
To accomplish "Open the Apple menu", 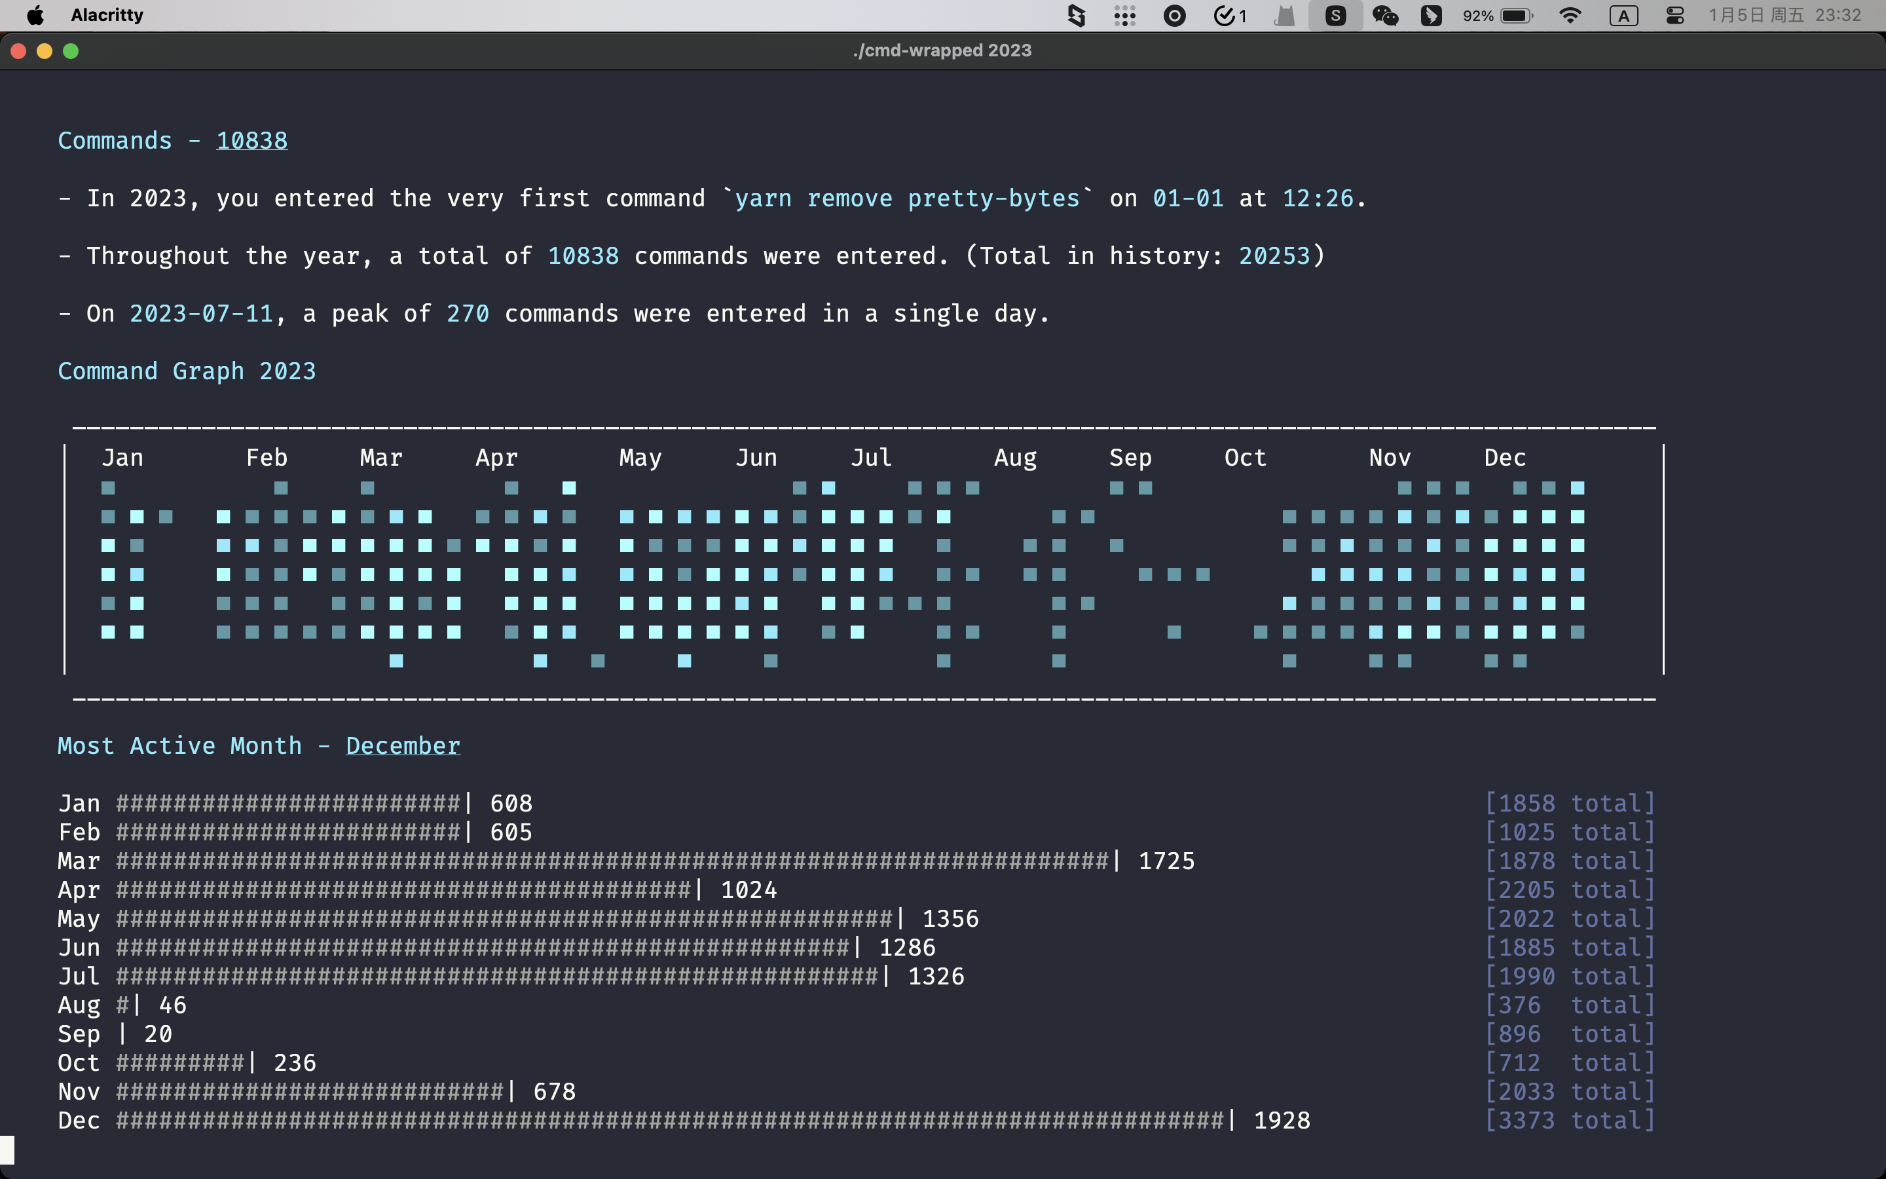I will pyautogui.click(x=35, y=16).
